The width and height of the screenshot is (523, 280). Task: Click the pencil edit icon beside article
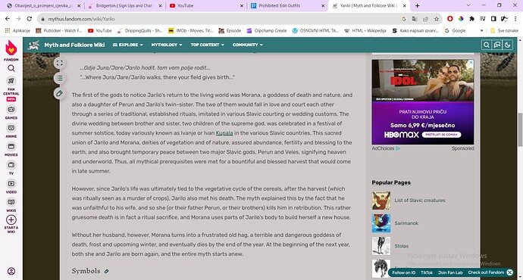pos(59,94)
